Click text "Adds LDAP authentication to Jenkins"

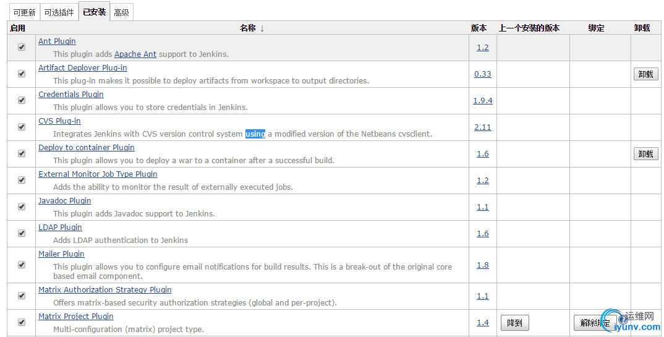click(x=121, y=241)
